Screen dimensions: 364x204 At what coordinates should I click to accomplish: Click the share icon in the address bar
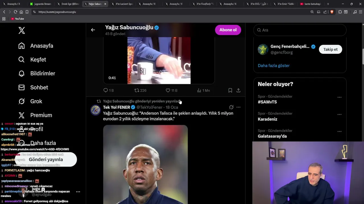point(325,12)
